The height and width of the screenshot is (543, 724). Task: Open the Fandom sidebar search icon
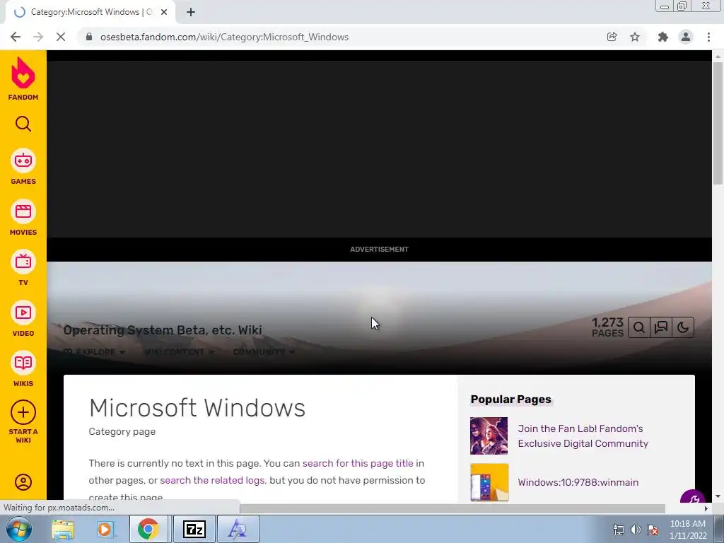pyautogui.click(x=23, y=124)
